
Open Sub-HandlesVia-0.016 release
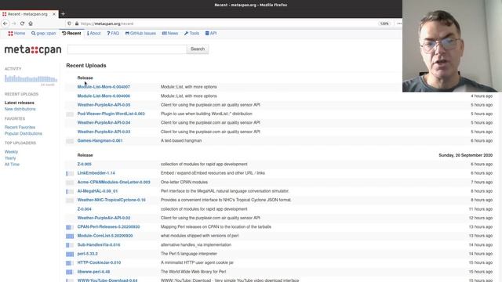99,245
